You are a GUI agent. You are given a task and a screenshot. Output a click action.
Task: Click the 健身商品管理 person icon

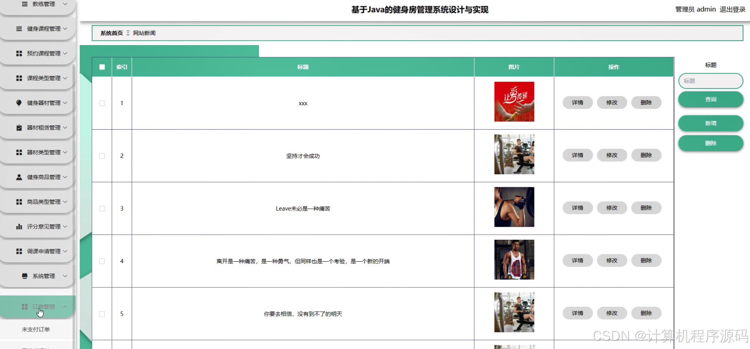[x=19, y=177]
